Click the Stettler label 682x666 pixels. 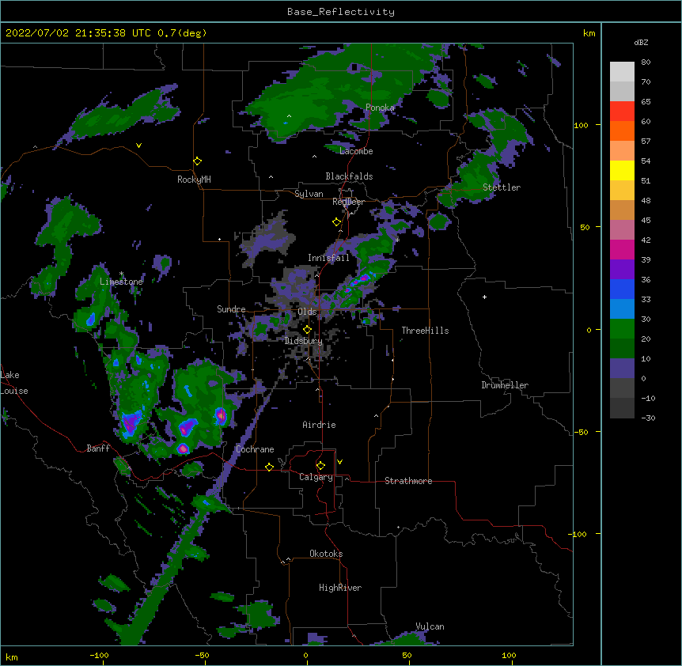pyautogui.click(x=502, y=187)
